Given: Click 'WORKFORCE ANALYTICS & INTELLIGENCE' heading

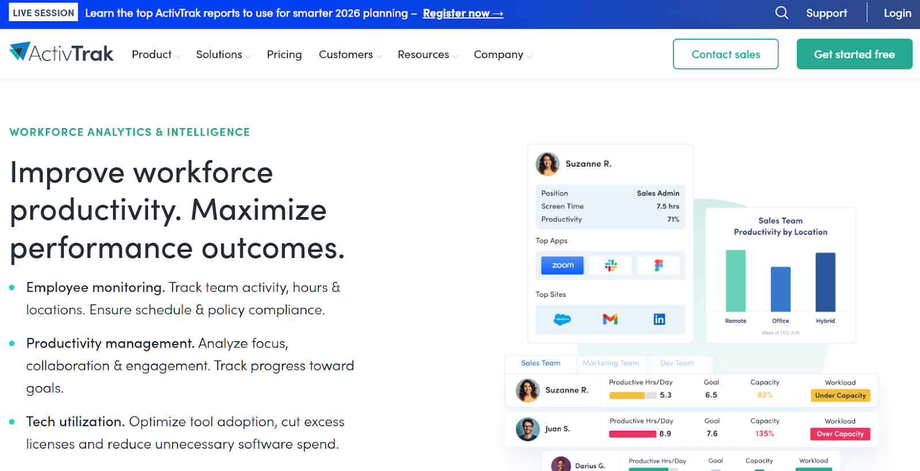Looking at the screenshot, I should (130, 132).
